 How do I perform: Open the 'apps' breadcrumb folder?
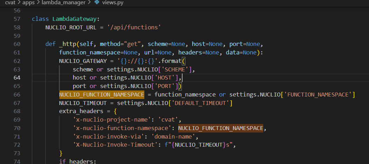[x=28, y=3]
